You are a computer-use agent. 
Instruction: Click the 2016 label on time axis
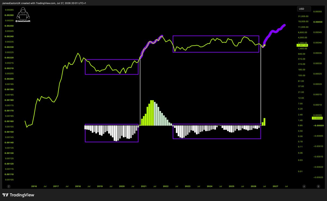[34, 186]
